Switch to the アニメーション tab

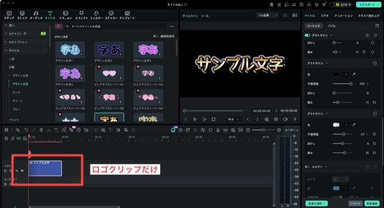(x=343, y=16)
